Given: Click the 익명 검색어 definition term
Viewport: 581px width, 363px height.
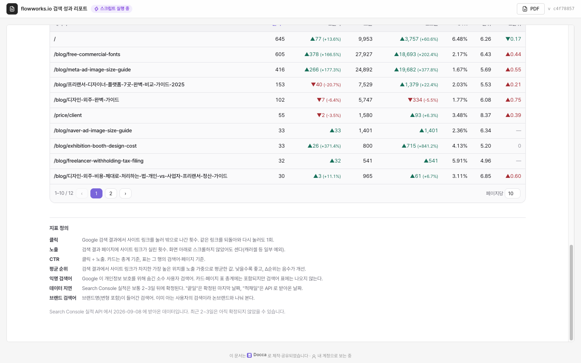Looking at the screenshot, I should (x=61, y=279).
